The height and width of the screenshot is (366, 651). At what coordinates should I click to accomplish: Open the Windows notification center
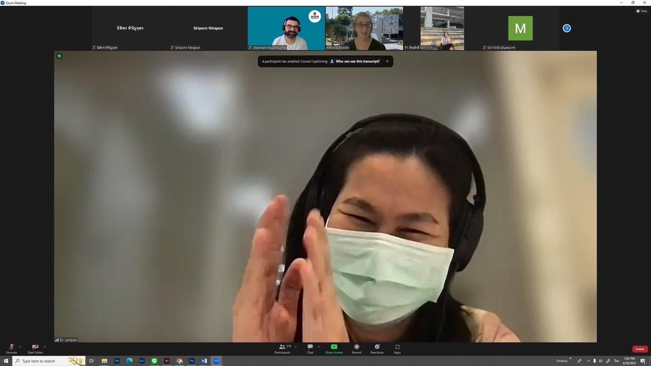[643, 361]
